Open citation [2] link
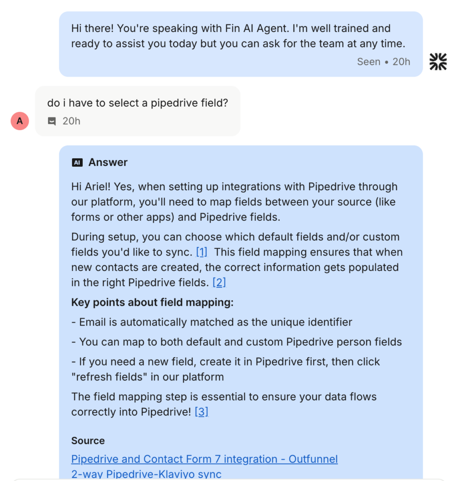 click(x=219, y=283)
